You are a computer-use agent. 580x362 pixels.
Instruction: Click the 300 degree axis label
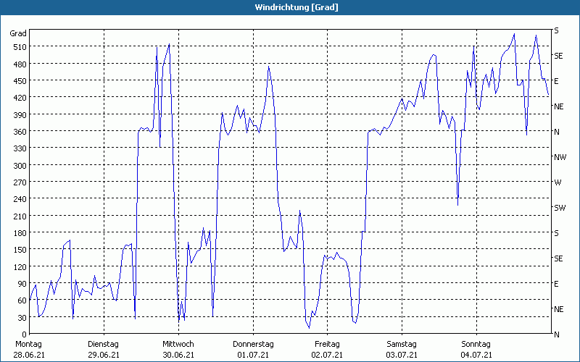(x=20, y=166)
